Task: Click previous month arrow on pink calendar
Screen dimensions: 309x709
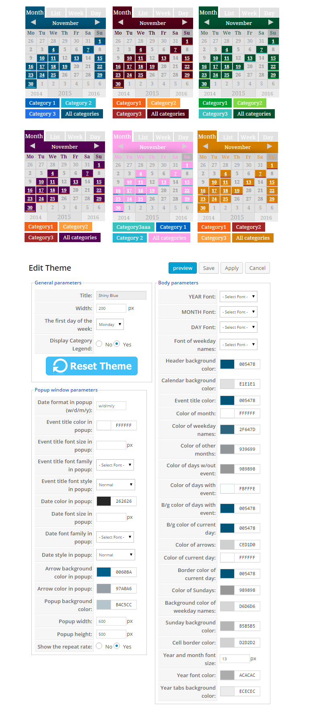Action: point(121,147)
